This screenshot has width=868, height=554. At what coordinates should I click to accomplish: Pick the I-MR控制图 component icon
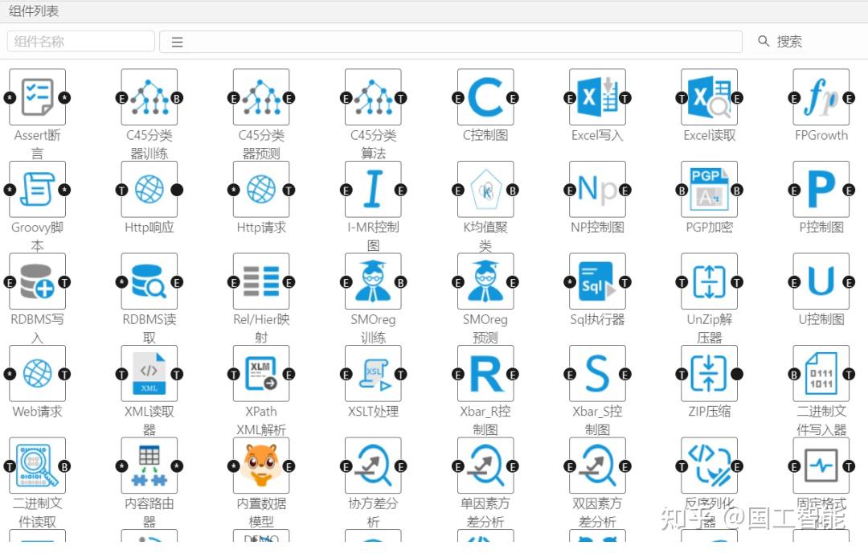[373, 190]
